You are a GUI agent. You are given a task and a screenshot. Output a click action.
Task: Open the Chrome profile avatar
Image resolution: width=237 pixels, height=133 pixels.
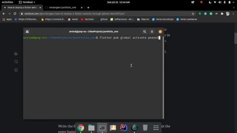tap(228, 14)
